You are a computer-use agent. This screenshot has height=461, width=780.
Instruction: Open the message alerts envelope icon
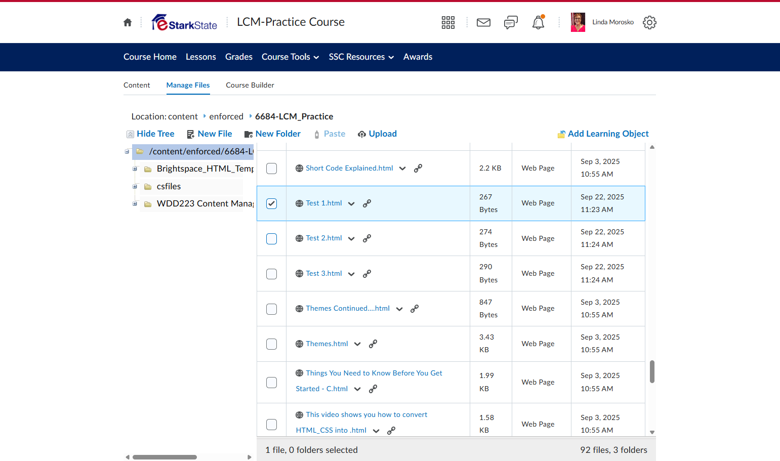[483, 22]
